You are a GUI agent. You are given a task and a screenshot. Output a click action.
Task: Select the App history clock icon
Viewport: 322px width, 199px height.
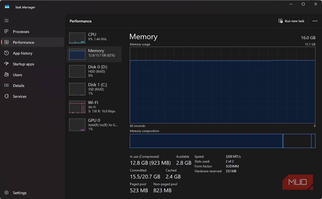pyautogui.click(x=7, y=53)
